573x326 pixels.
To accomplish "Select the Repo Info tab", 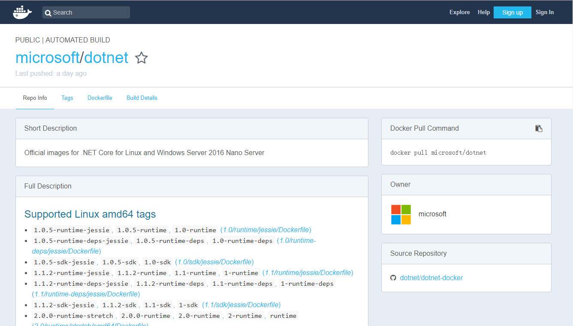I will [35, 98].
